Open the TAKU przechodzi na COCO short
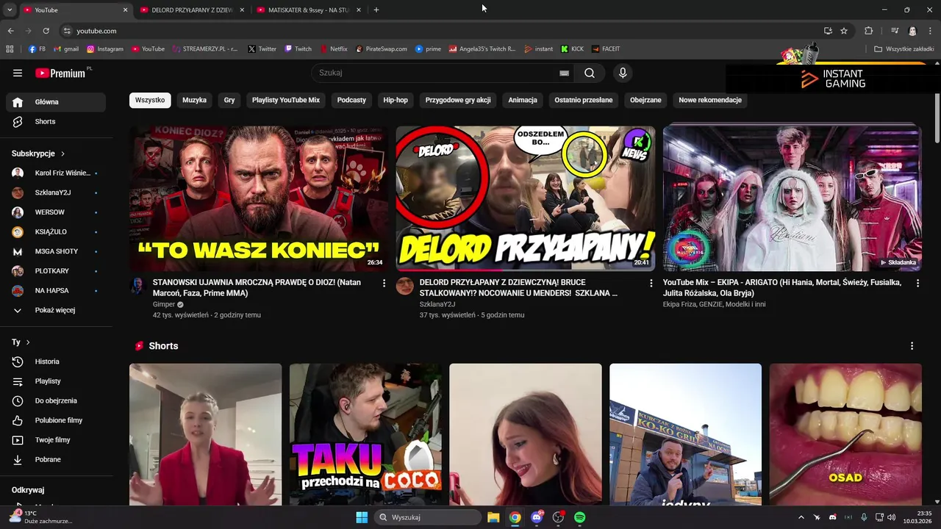Viewport: 941px width, 529px height. click(365, 434)
